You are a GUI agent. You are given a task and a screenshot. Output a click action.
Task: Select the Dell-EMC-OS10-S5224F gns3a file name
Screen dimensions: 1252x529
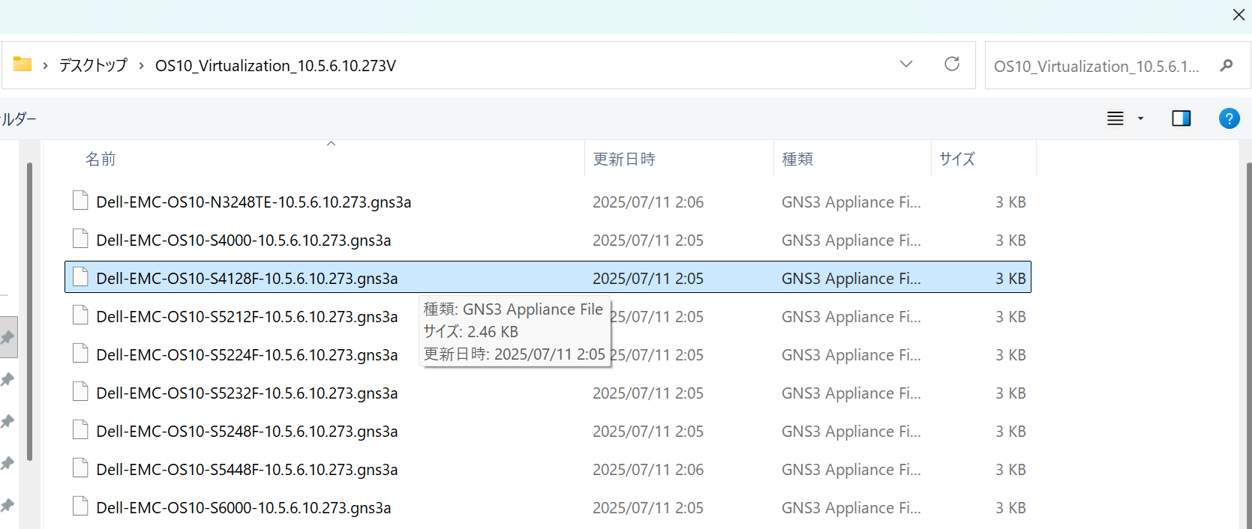coord(247,355)
